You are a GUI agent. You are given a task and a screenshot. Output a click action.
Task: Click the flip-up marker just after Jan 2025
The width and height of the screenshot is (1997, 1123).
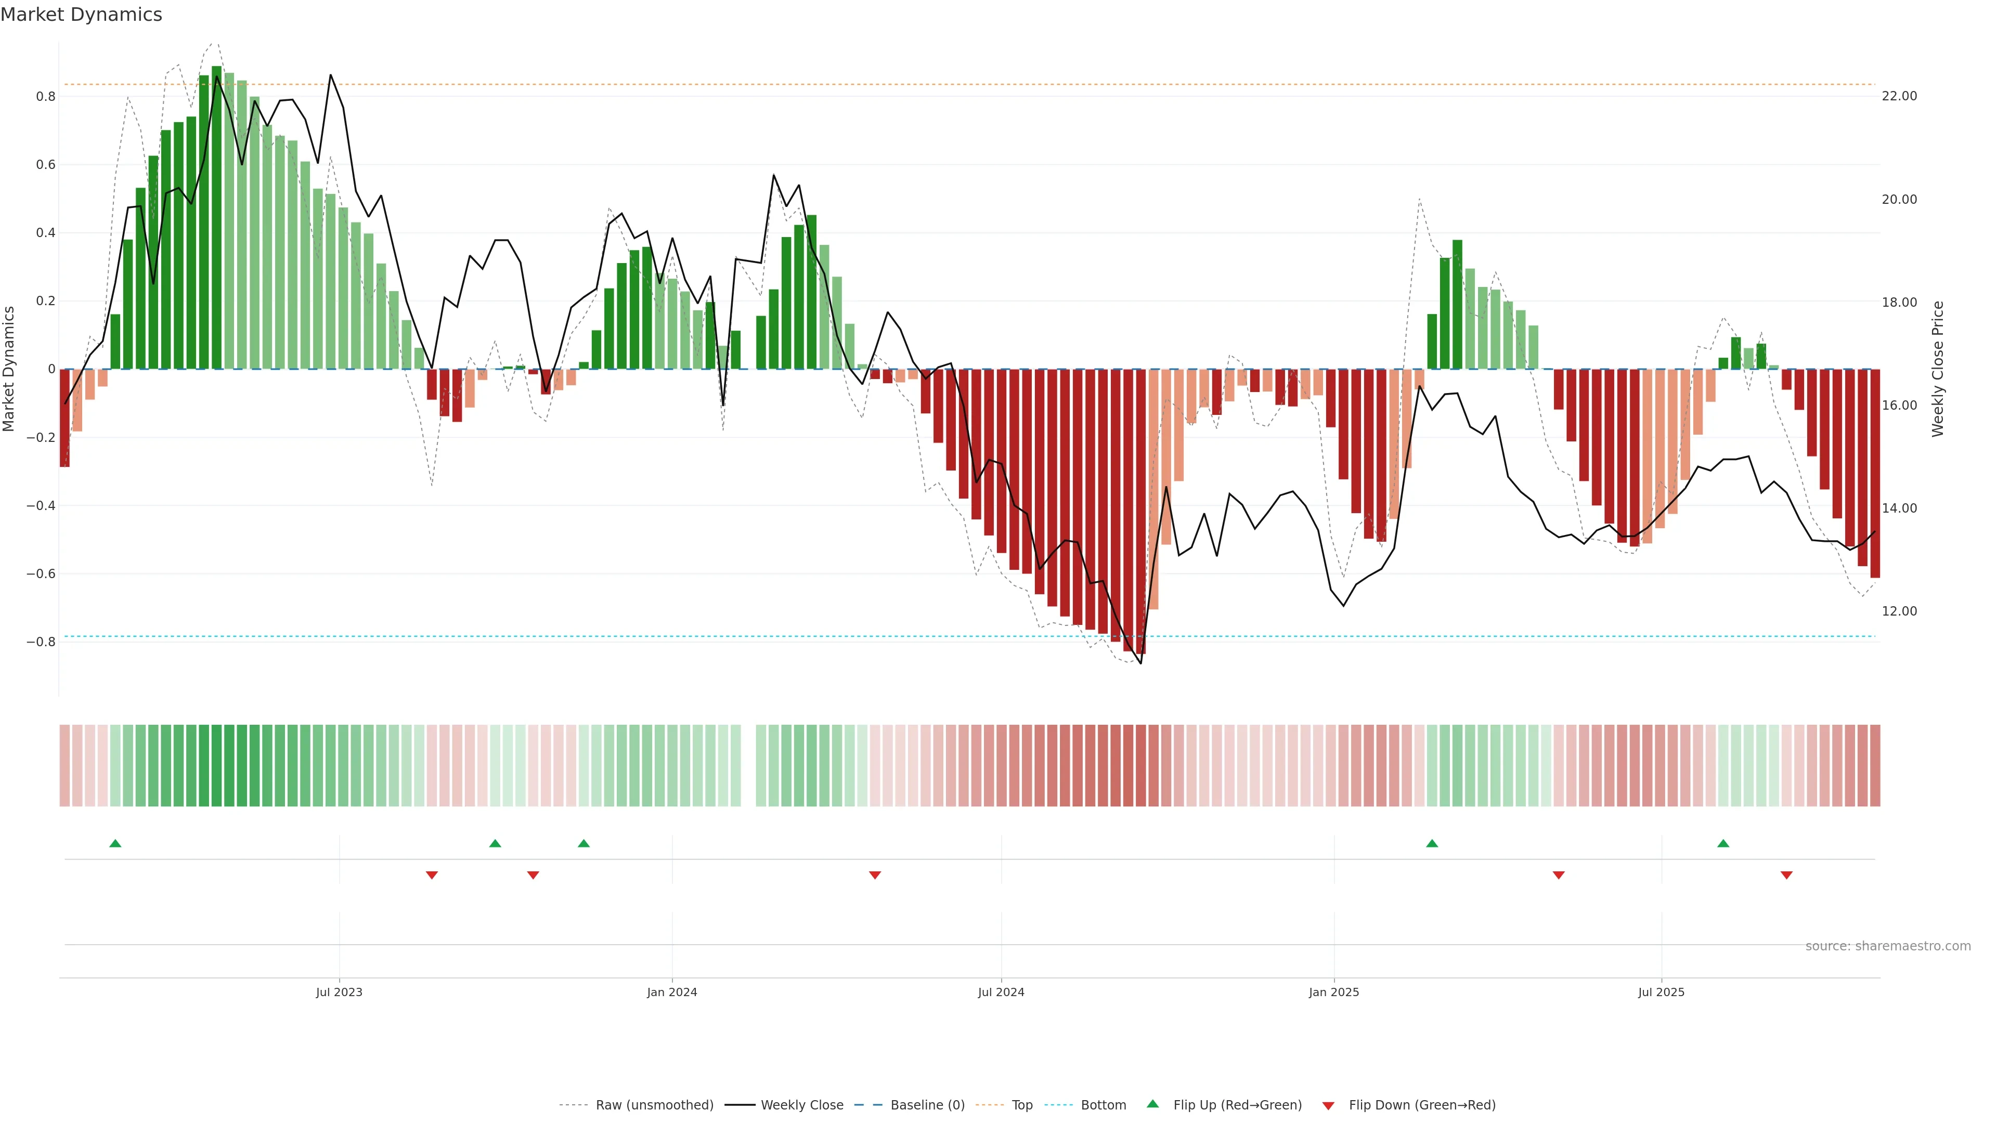click(1432, 843)
